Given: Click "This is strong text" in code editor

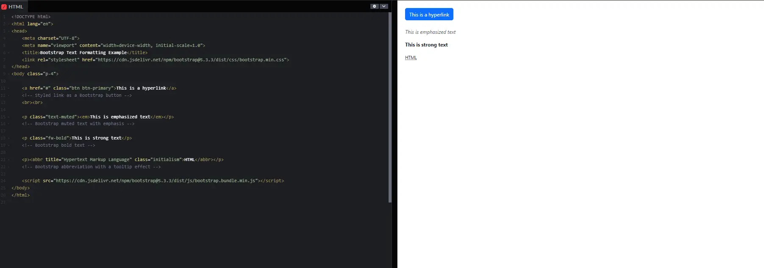Looking at the screenshot, I should pos(97,138).
